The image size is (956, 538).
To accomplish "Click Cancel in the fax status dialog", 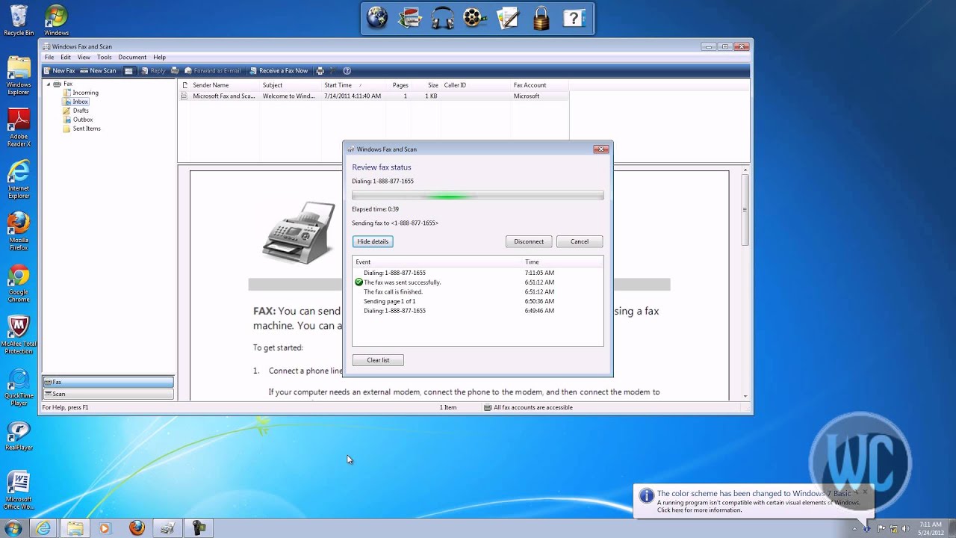I will point(580,241).
